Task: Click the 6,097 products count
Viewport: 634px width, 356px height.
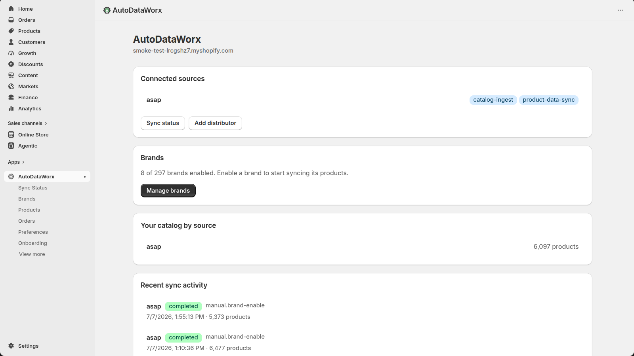Action: (x=556, y=246)
